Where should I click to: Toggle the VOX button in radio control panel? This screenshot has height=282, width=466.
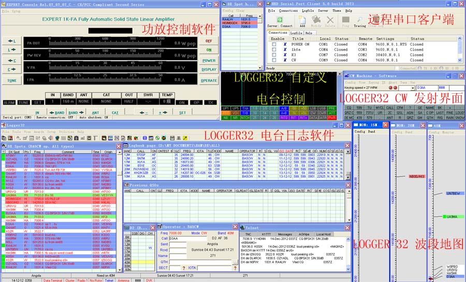pyautogui.click(x=236, y=113)
